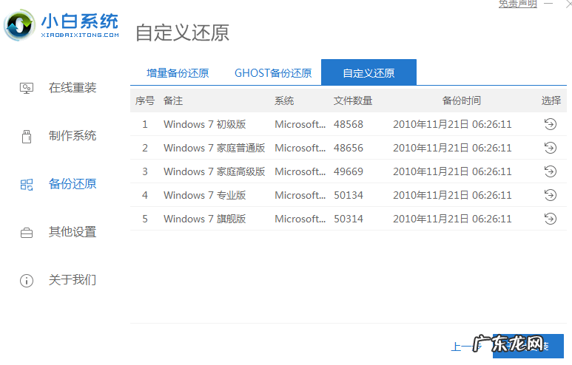The image size is (572, 365).
Task: Click the XIAOBAIXITONG.COM logo text
Action: click(80, 35)
